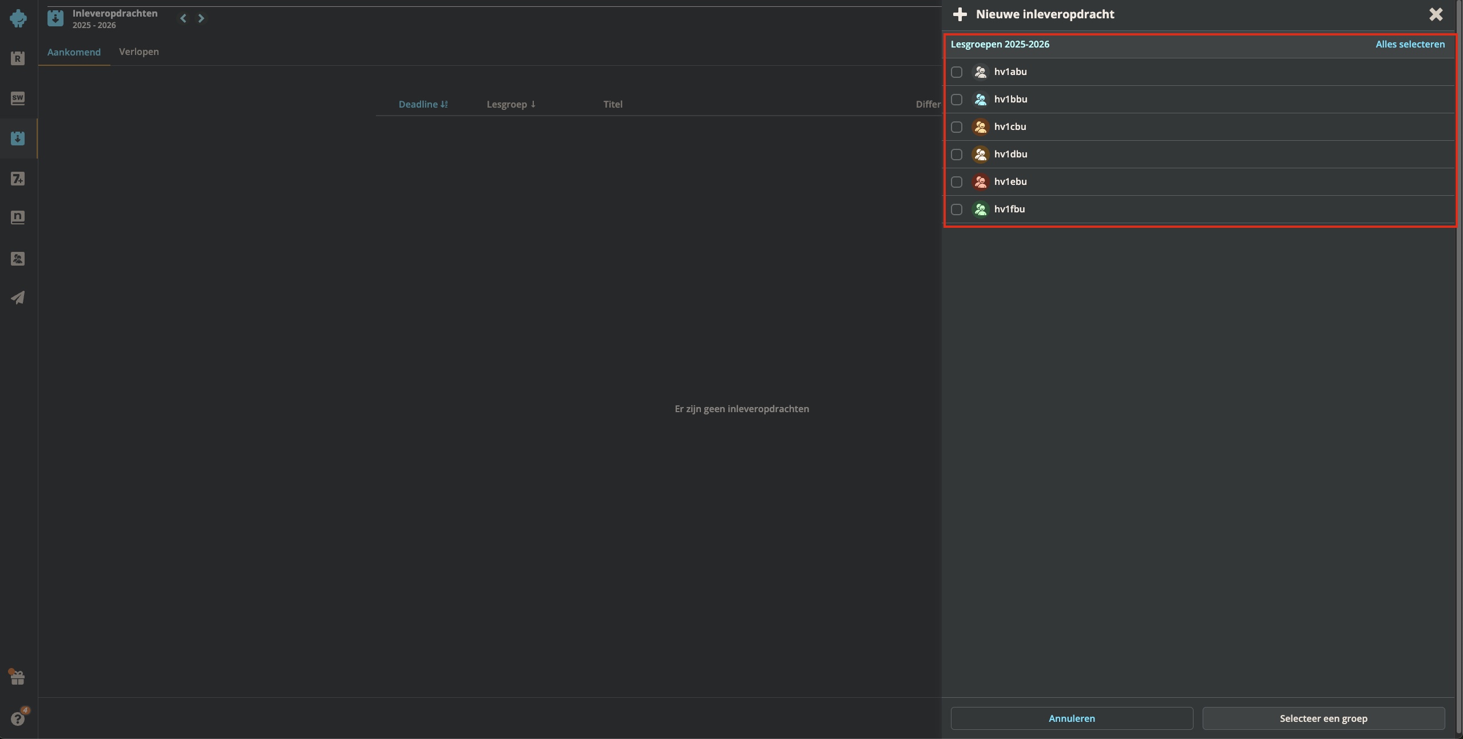The height and width of the screenshot is (739, 1463).
Task: Click the paper plane messages icon
Action: (x=18, y=298)
